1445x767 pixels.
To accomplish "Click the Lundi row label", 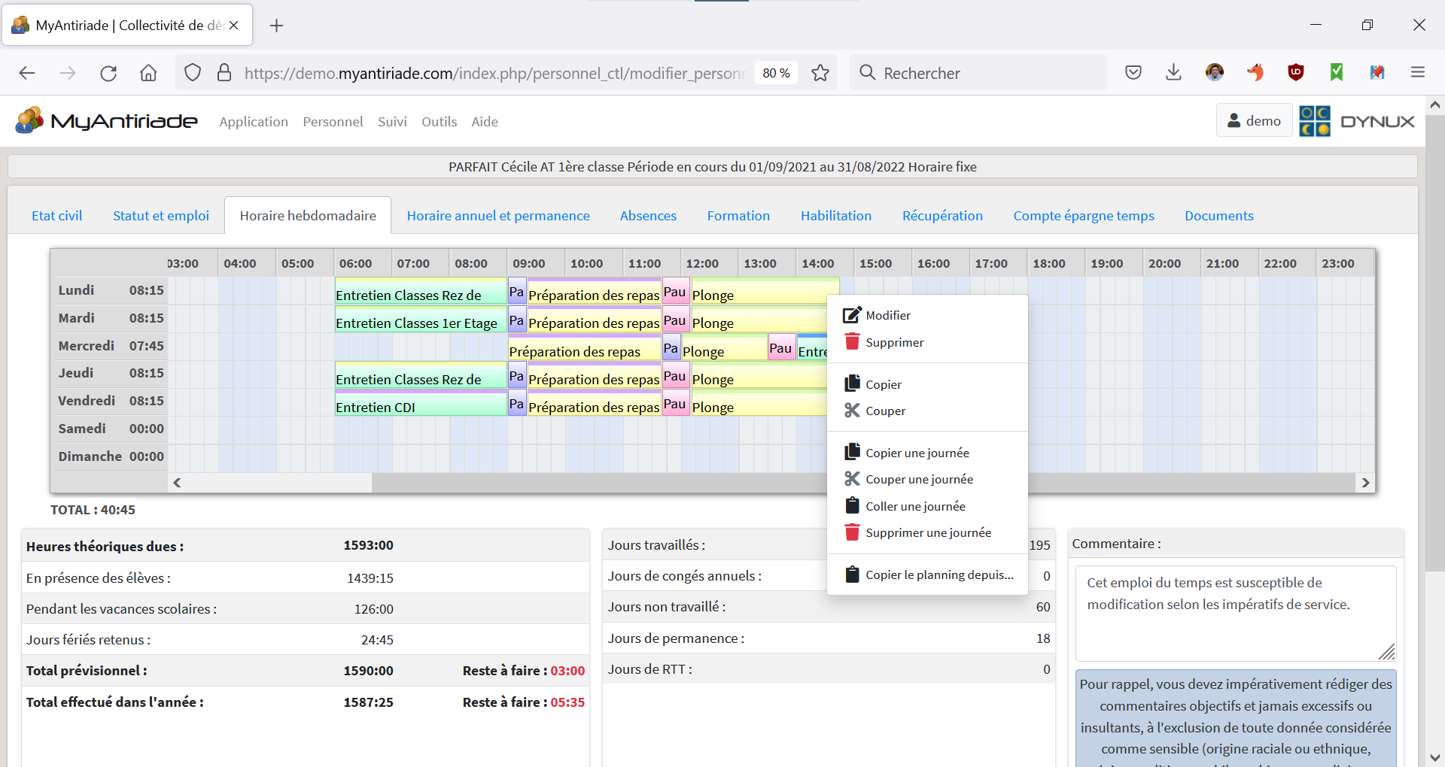I will pyautogui.click(x=76, y=290).
